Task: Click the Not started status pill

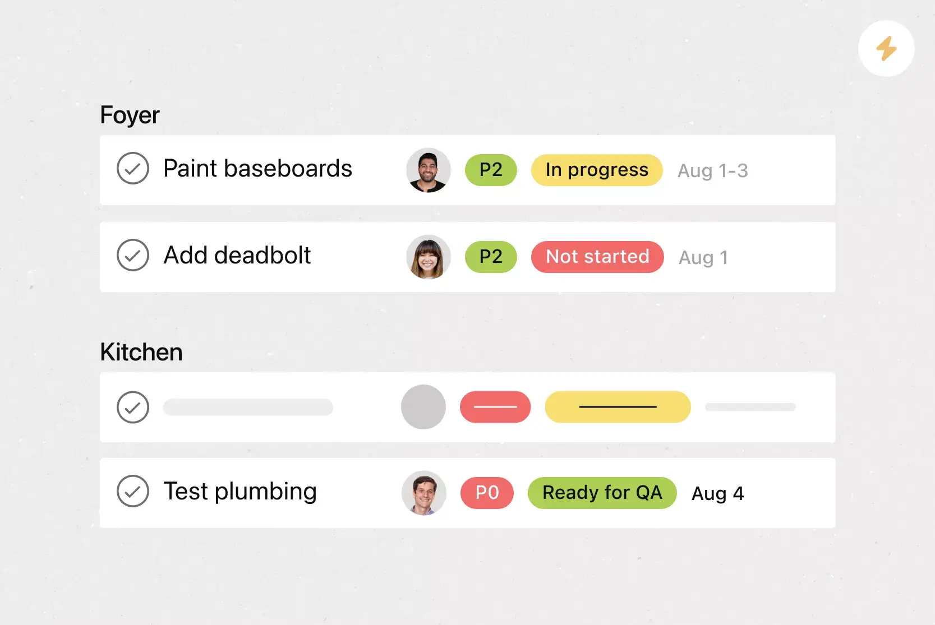Action: 597,257
